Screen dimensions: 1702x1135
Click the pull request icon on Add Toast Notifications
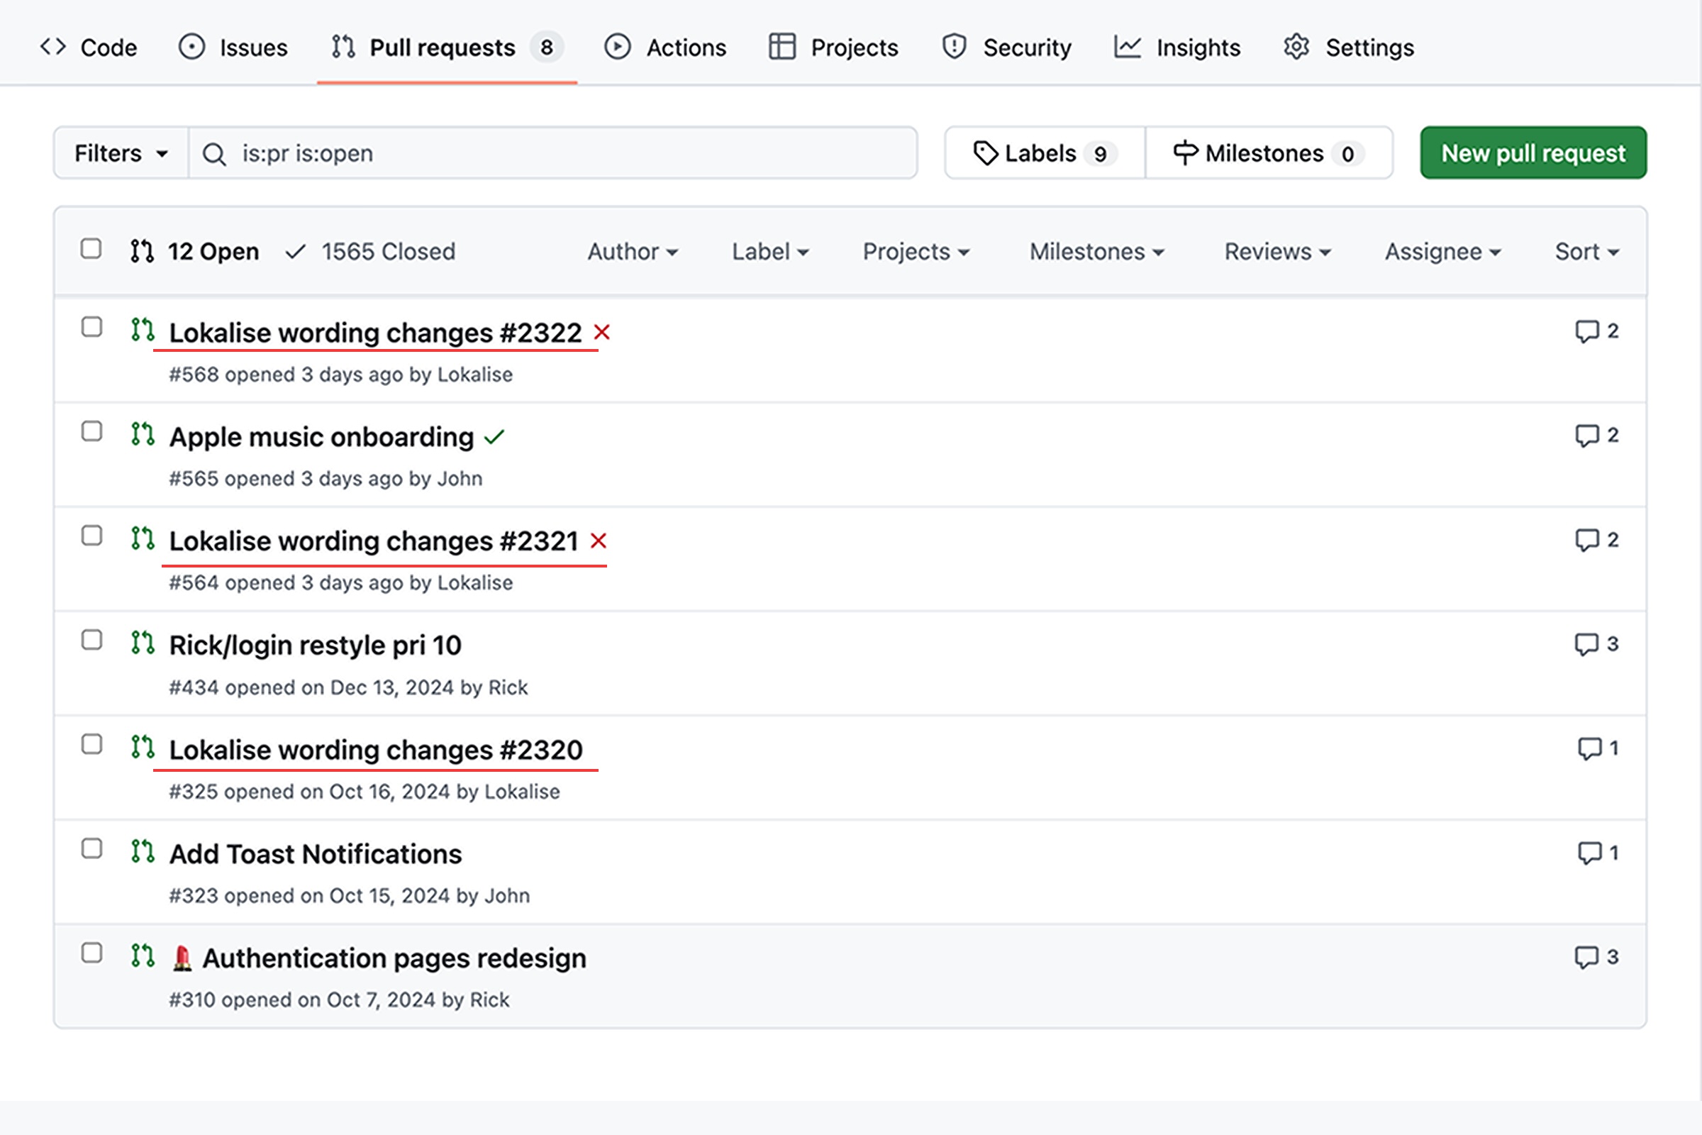tap(143, 851)
